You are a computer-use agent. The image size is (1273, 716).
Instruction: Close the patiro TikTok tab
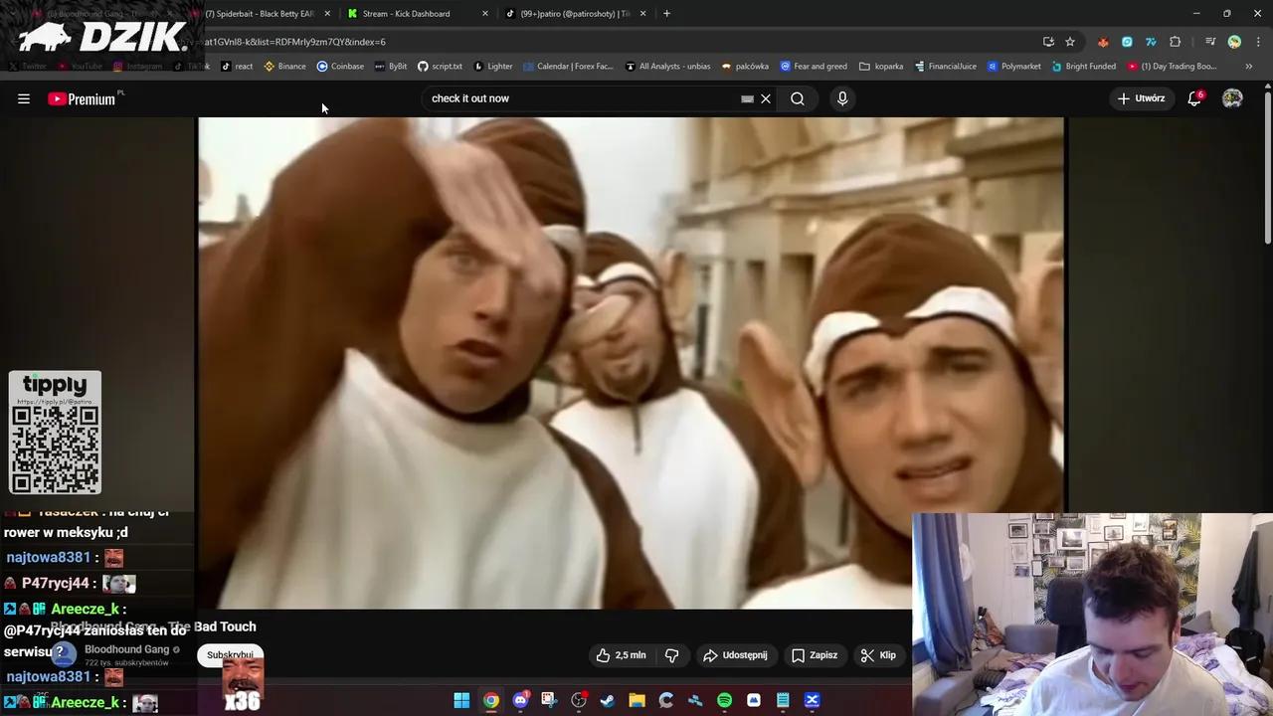(643, 14)
